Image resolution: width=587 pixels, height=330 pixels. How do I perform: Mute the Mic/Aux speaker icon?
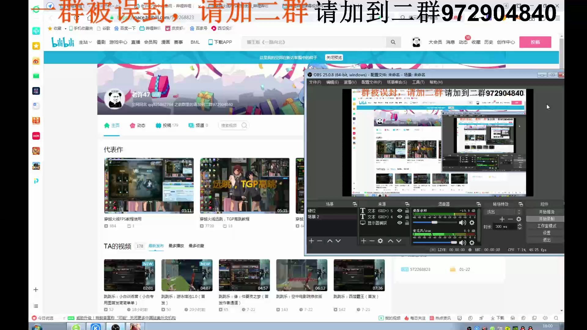click(463, 243)
